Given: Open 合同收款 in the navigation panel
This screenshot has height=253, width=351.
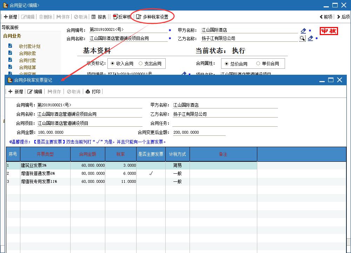Looking at the screenshot, I should (x=27, y=53).
